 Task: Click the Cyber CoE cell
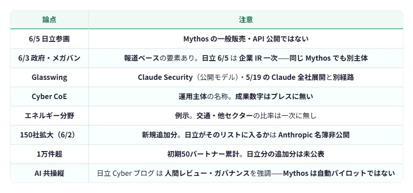[49, 96]
